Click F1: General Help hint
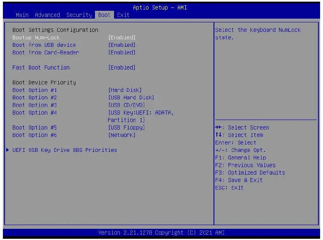Screen dimensions: 323x240 240,158
